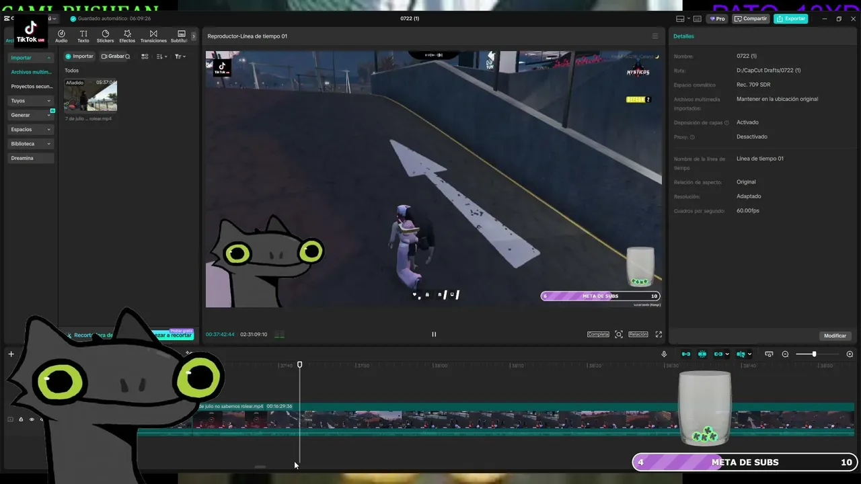Open the media filter dropdown
This screenshot has width=861, height=484.
pos(180,56)
